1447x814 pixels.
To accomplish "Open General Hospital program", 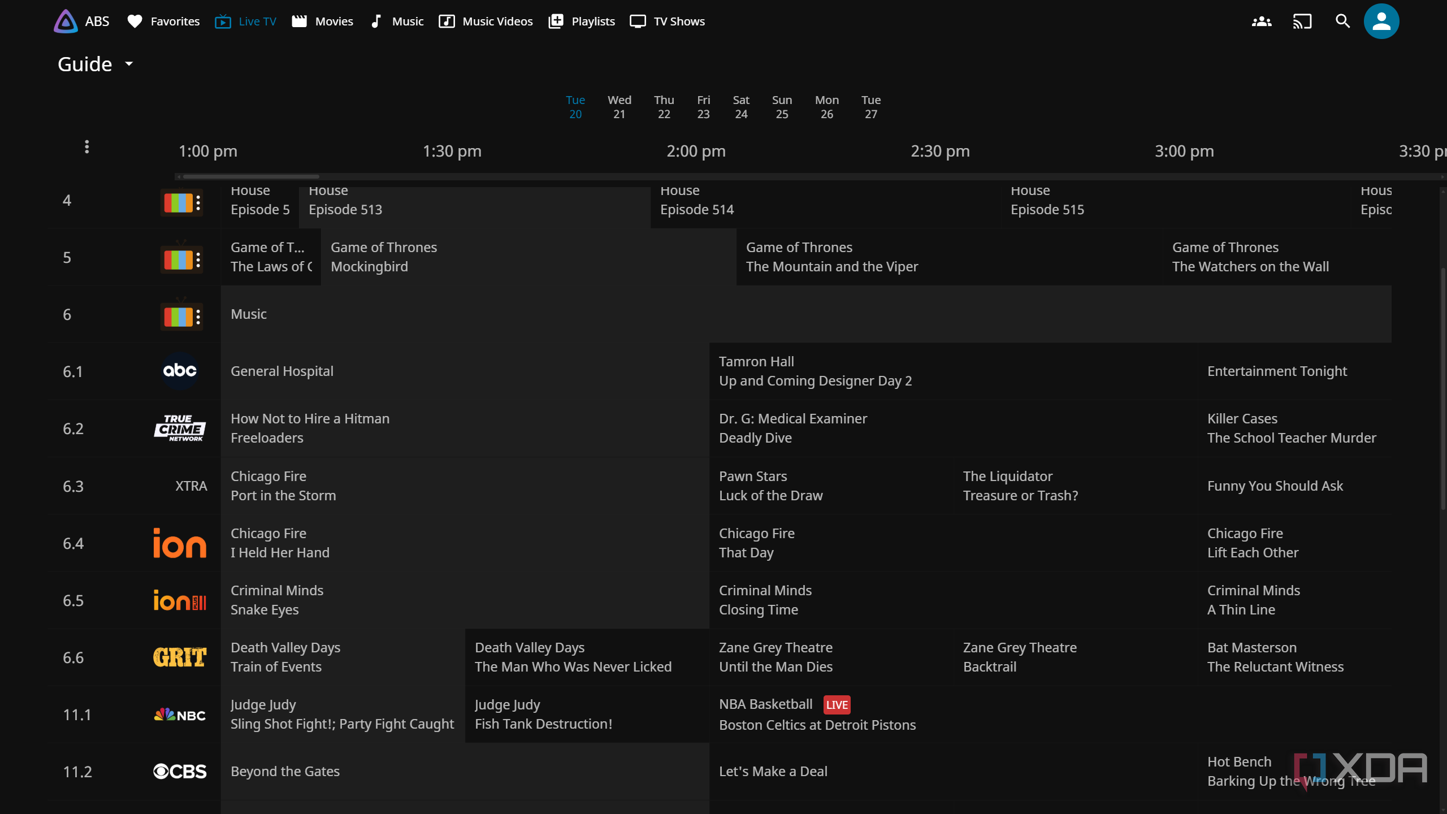I will click(x=465, y=371).
